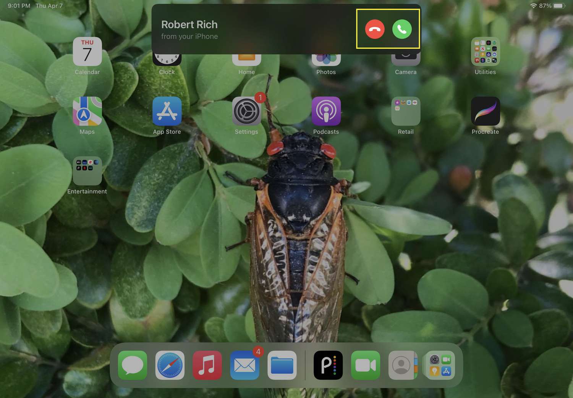Open the Utilities folder

(x=485, y=52)
